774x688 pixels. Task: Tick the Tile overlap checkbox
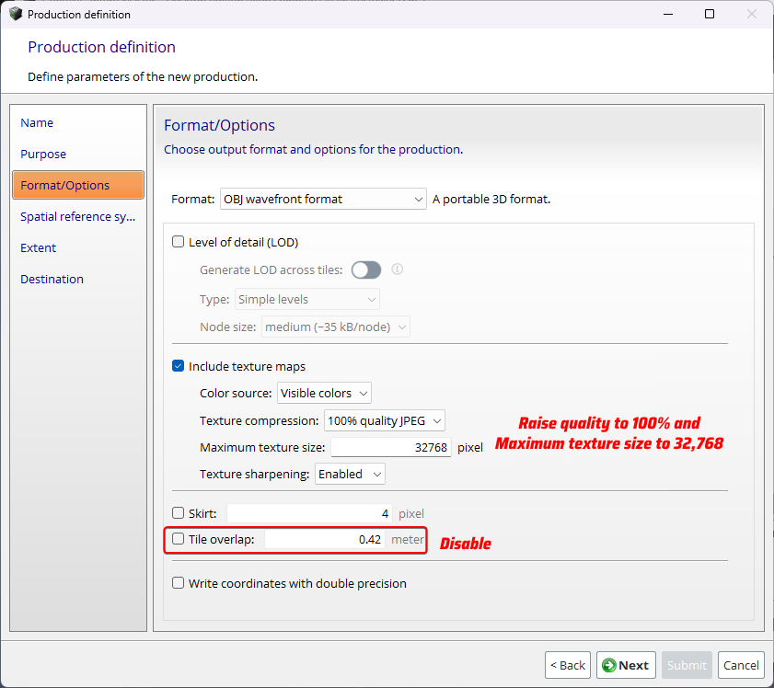178,539
